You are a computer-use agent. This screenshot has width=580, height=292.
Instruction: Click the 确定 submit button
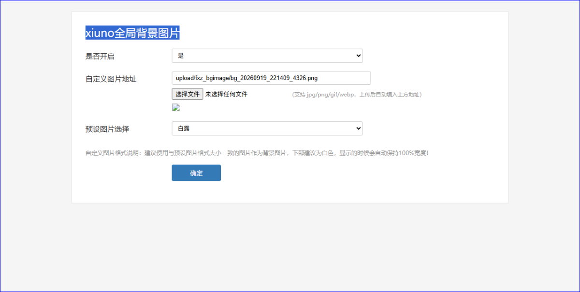pos(196,173)
